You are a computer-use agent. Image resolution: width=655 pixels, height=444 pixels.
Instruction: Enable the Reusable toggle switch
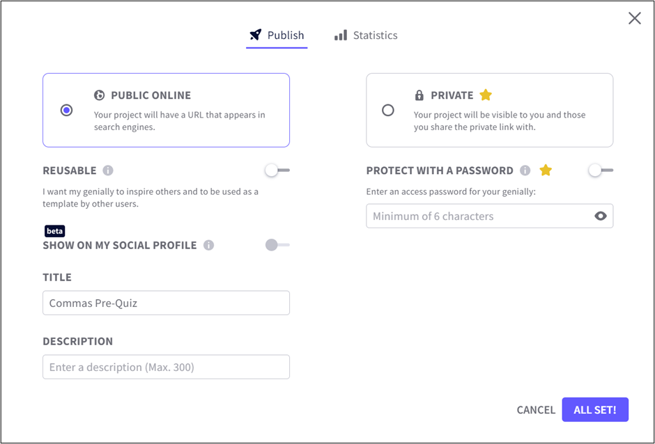[x=277, y=171]
